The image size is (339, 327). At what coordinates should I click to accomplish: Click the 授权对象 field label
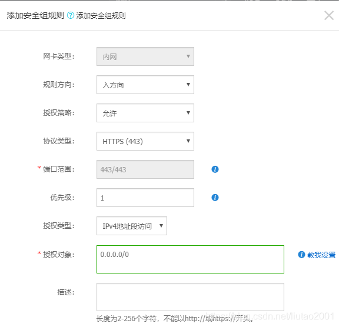click(59, 255)
